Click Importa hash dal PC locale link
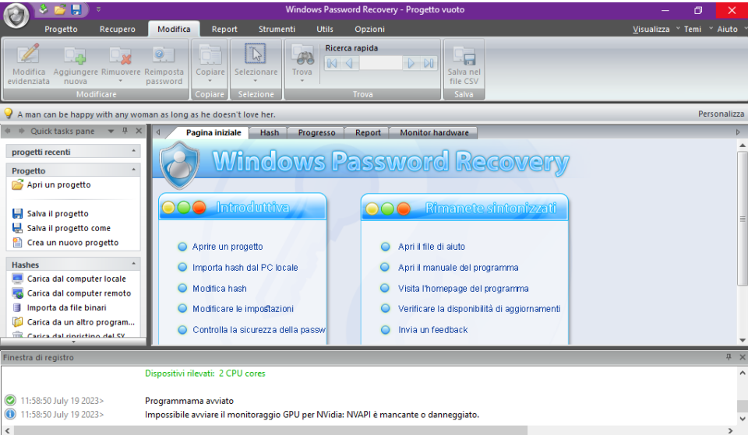The image size is (748, 435). (x=245, y=268)
